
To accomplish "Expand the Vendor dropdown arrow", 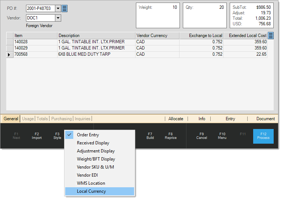I will (x=58, y=18).
